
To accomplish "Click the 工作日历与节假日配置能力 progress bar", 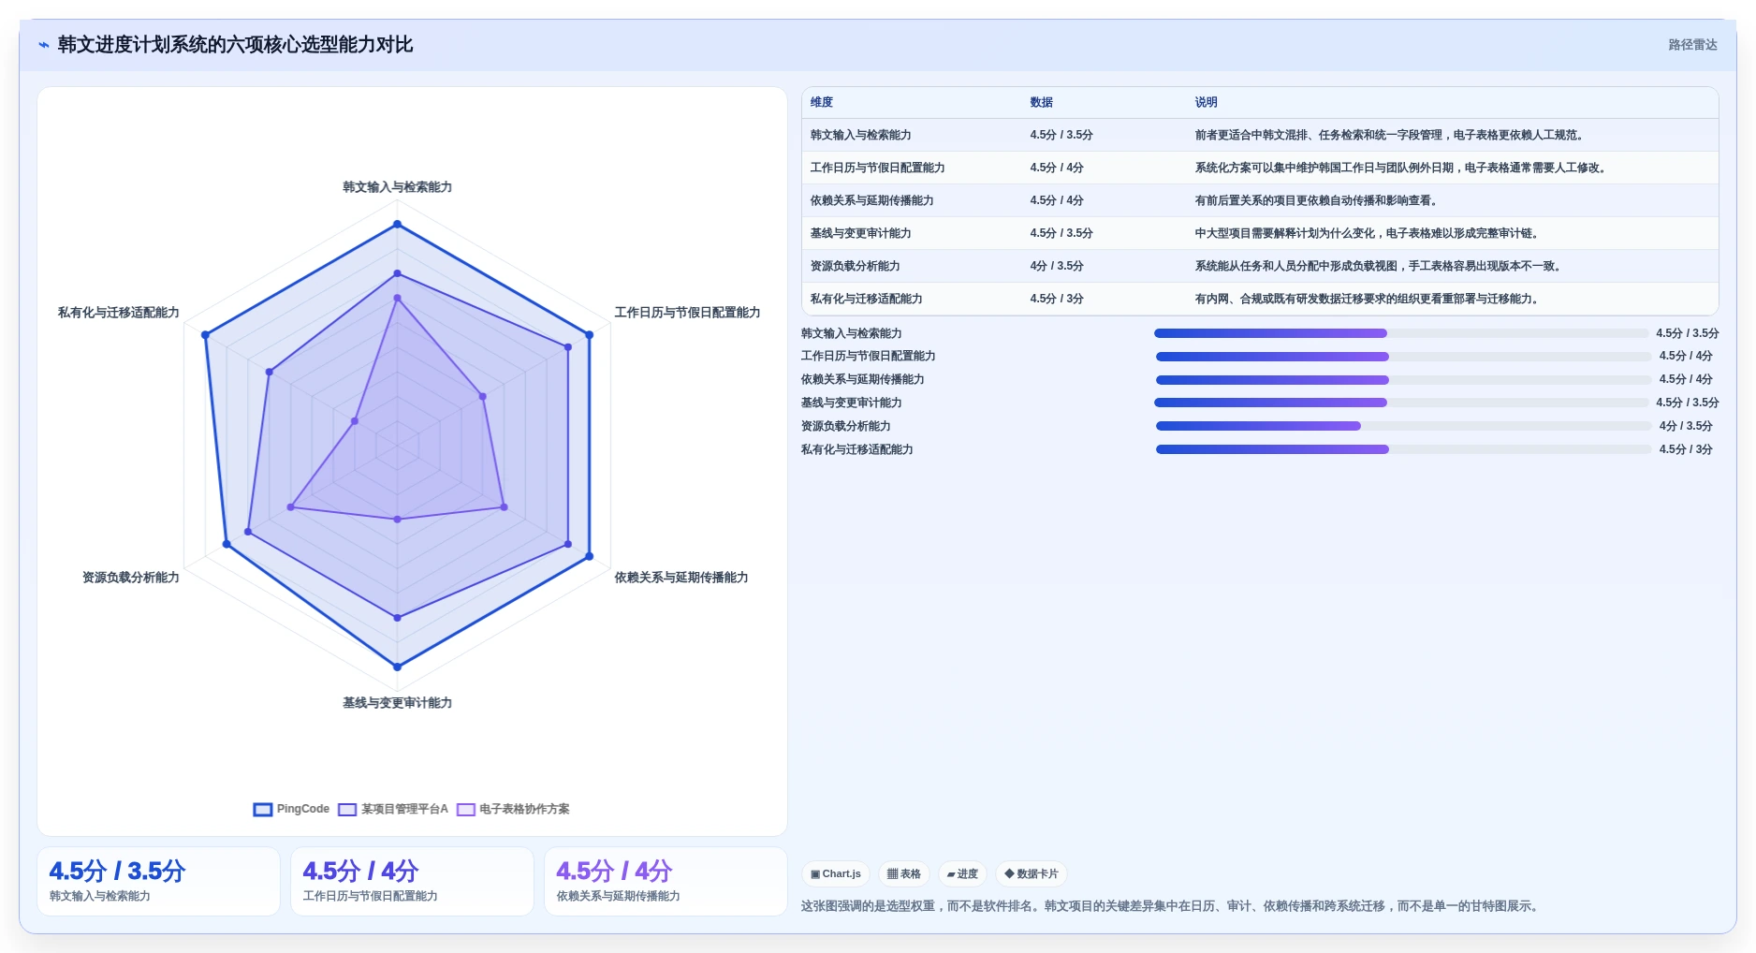I will click(1403, 357).
